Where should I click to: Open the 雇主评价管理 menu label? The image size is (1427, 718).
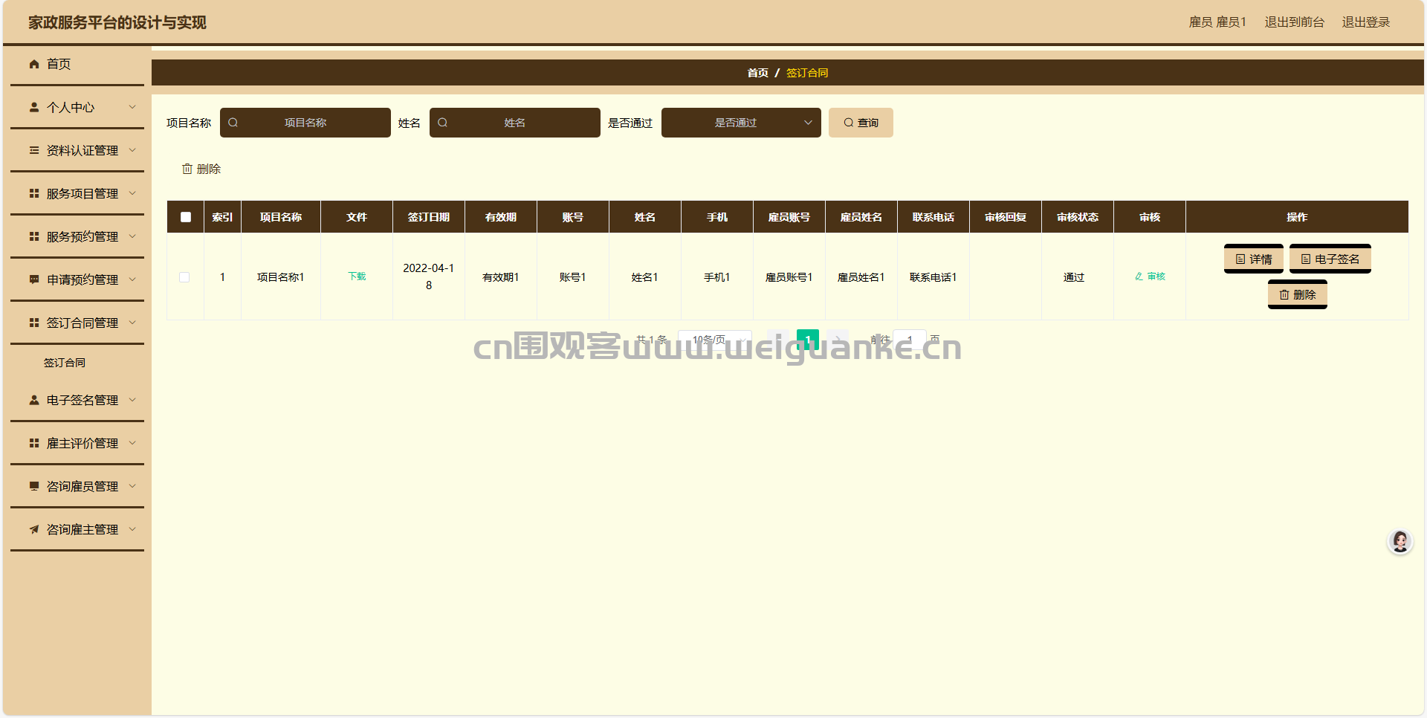[82, 443]
